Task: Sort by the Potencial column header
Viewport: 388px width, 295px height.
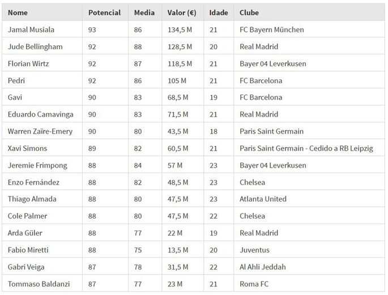Action: [x=105, y=12]
